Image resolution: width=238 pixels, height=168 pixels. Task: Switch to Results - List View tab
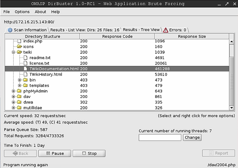pos(85,30)
